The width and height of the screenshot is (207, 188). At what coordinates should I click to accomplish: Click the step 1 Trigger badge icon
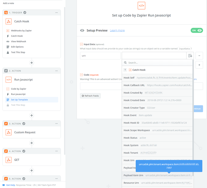[6, 12]
